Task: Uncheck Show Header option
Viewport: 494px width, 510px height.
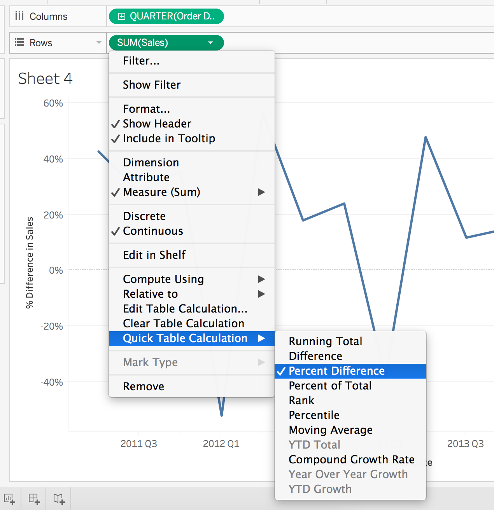Action: [157, 124]
